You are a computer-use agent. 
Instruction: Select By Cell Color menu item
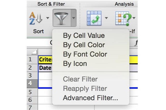(x=84, y=45)
